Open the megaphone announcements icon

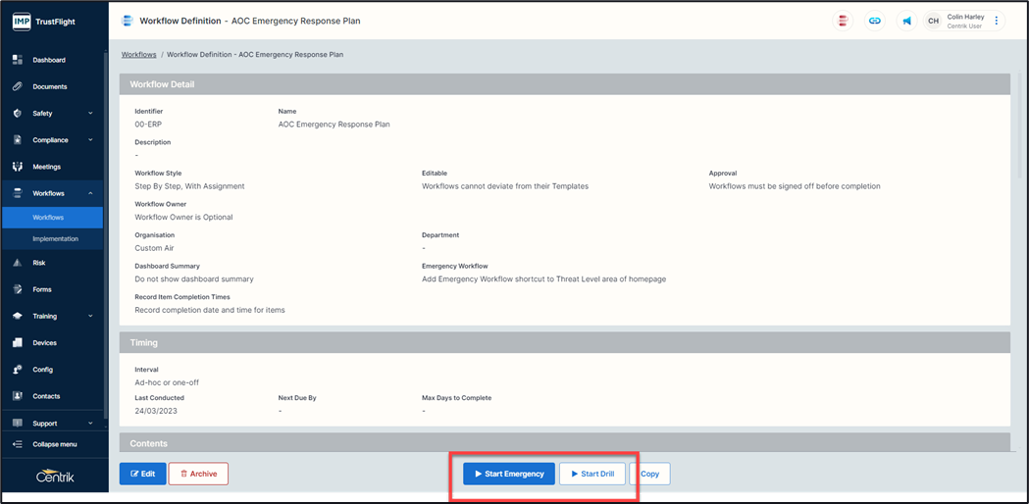tap(907, 21)
